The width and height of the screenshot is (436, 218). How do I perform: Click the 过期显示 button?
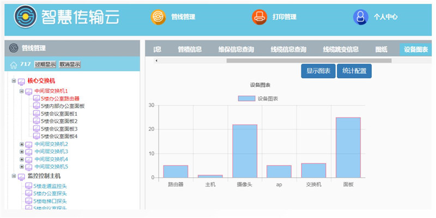click(x=45, y=64)
